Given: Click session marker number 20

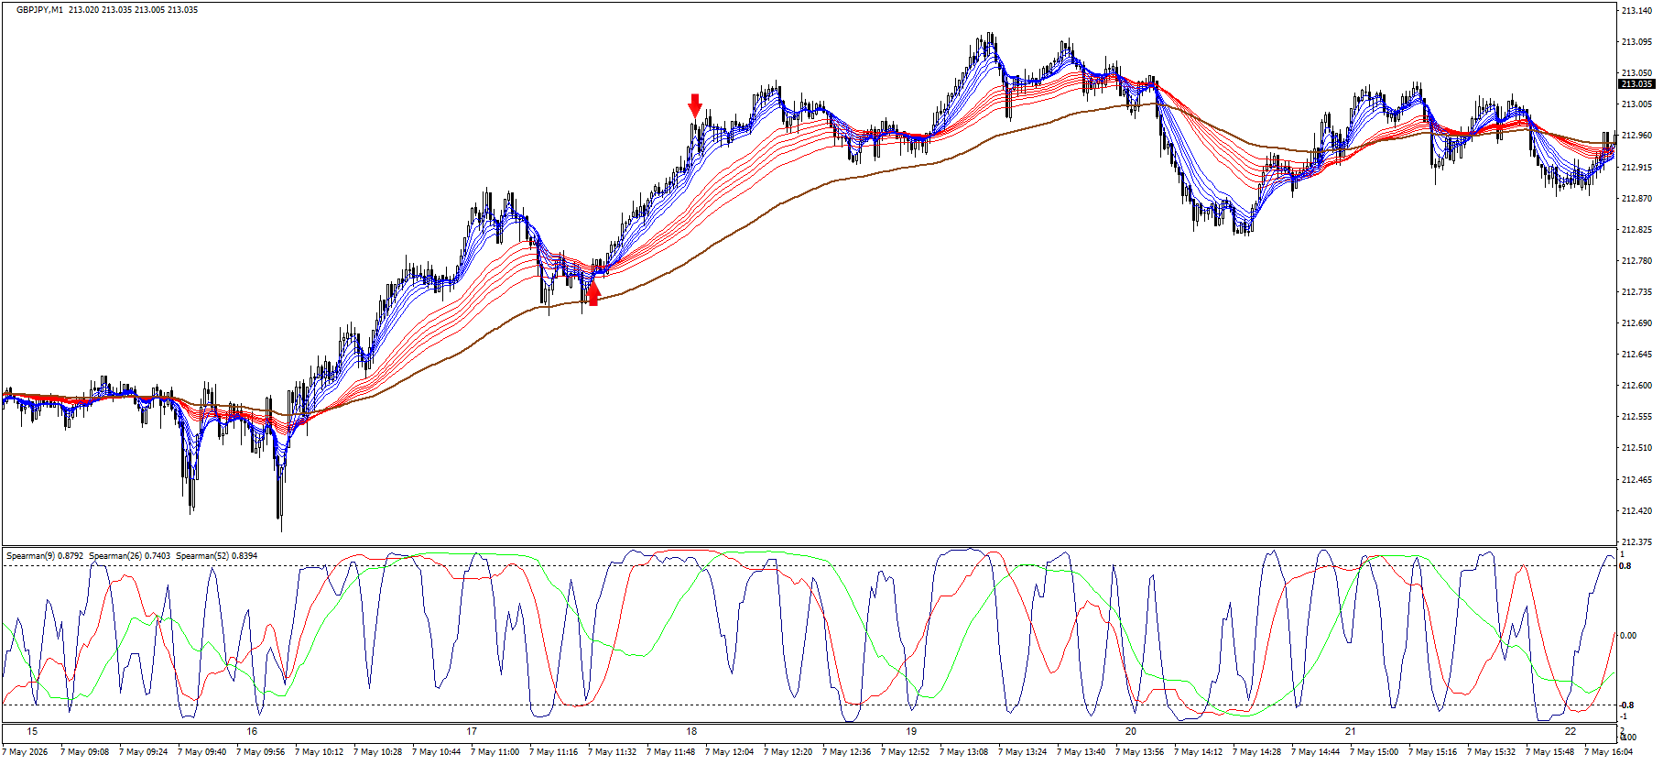Looking at the screenshot, I should (x=1131, y=731).
